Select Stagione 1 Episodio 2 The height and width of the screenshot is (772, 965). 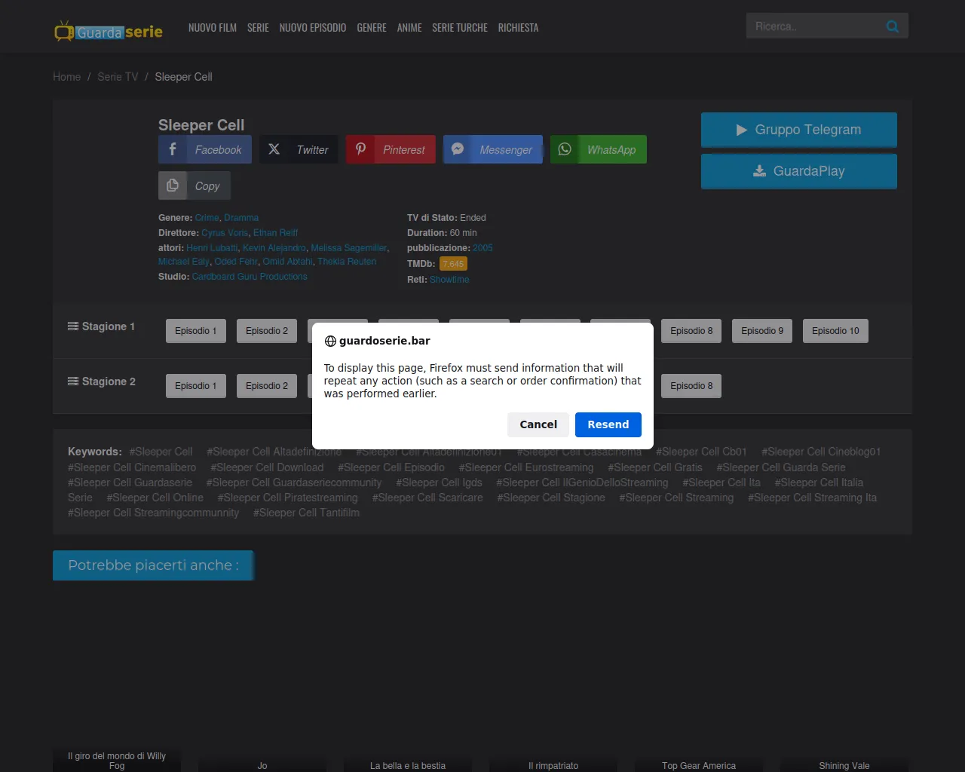pyautogui.click(x=267, y=331)
